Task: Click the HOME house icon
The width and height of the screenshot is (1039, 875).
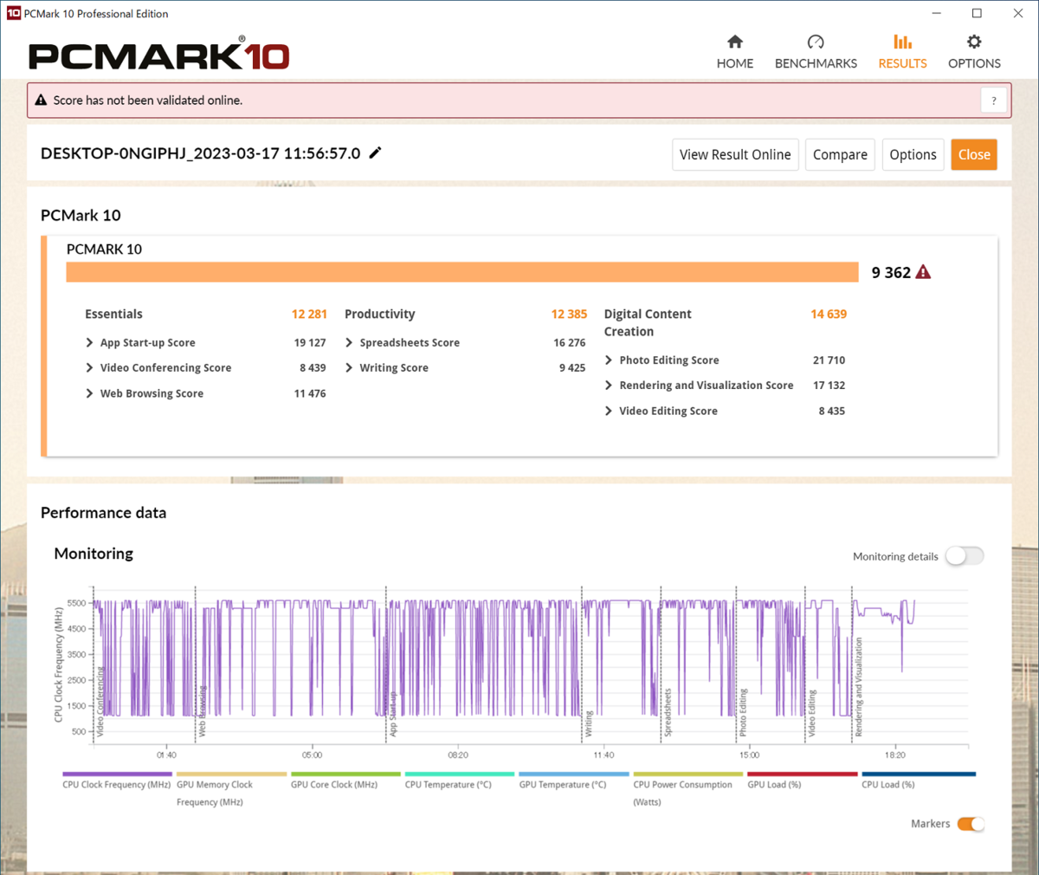Action: (x=735, y=42)
